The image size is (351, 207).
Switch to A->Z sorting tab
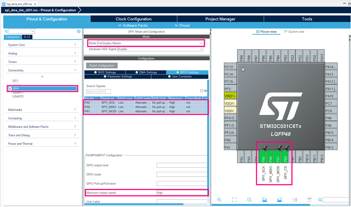pyautogui.click(x=27, y=37)
